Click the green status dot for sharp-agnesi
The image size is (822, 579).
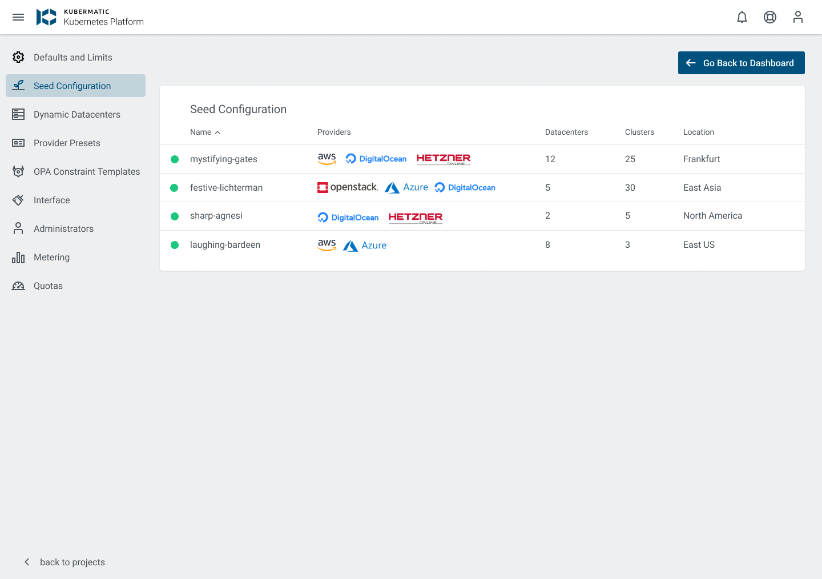[174, 216]
